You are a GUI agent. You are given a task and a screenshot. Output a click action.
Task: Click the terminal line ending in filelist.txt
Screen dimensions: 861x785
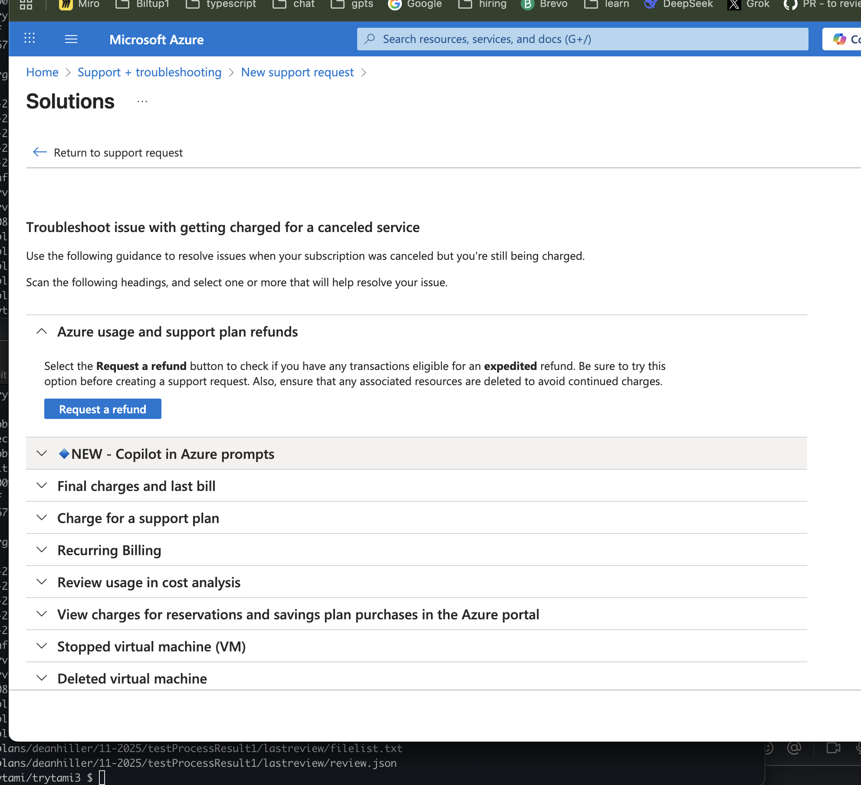click(x=201, y=748)
